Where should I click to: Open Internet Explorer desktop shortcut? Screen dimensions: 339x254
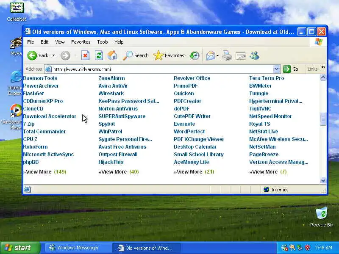[15, 83]
